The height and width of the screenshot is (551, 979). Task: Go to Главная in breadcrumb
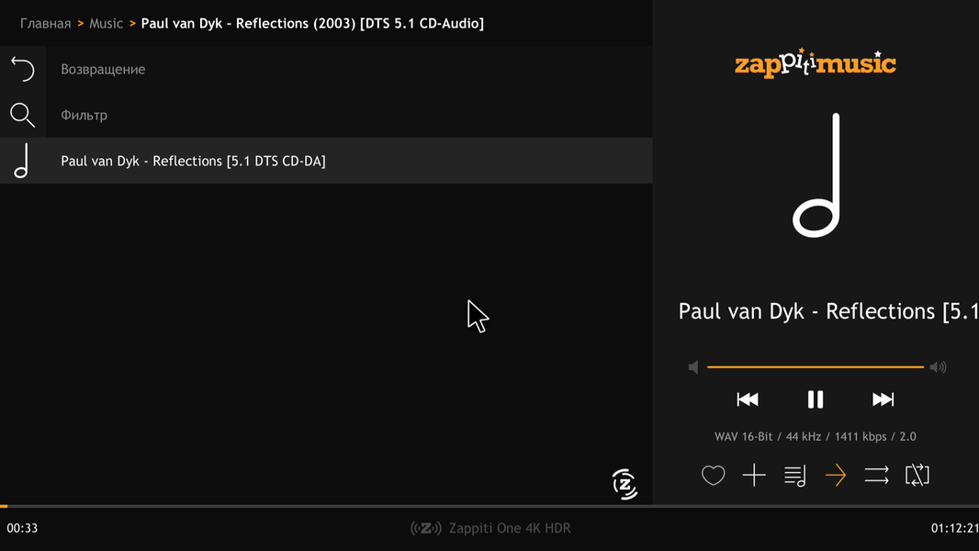click(45, 23)
